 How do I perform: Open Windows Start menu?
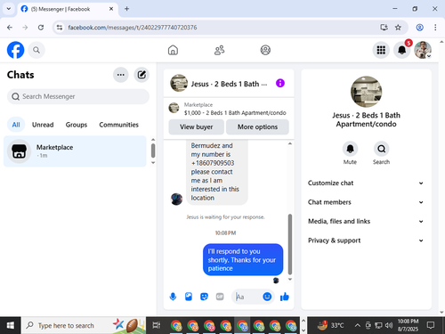tap(10, 325)
